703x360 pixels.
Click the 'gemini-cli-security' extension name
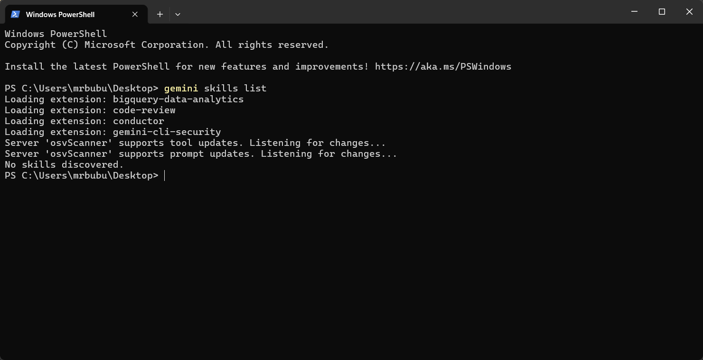point(167,132)
